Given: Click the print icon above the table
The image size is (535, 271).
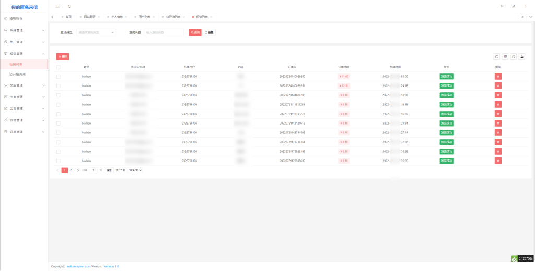Looking at the screenshot, I should click(x=514, y=56).
